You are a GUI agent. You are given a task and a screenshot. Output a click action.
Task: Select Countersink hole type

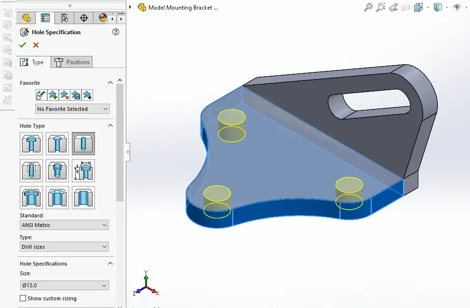pyautogui.click(x=57, y=144)
